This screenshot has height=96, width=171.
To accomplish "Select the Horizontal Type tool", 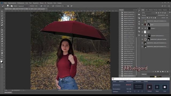I will (x=2, y=46).
